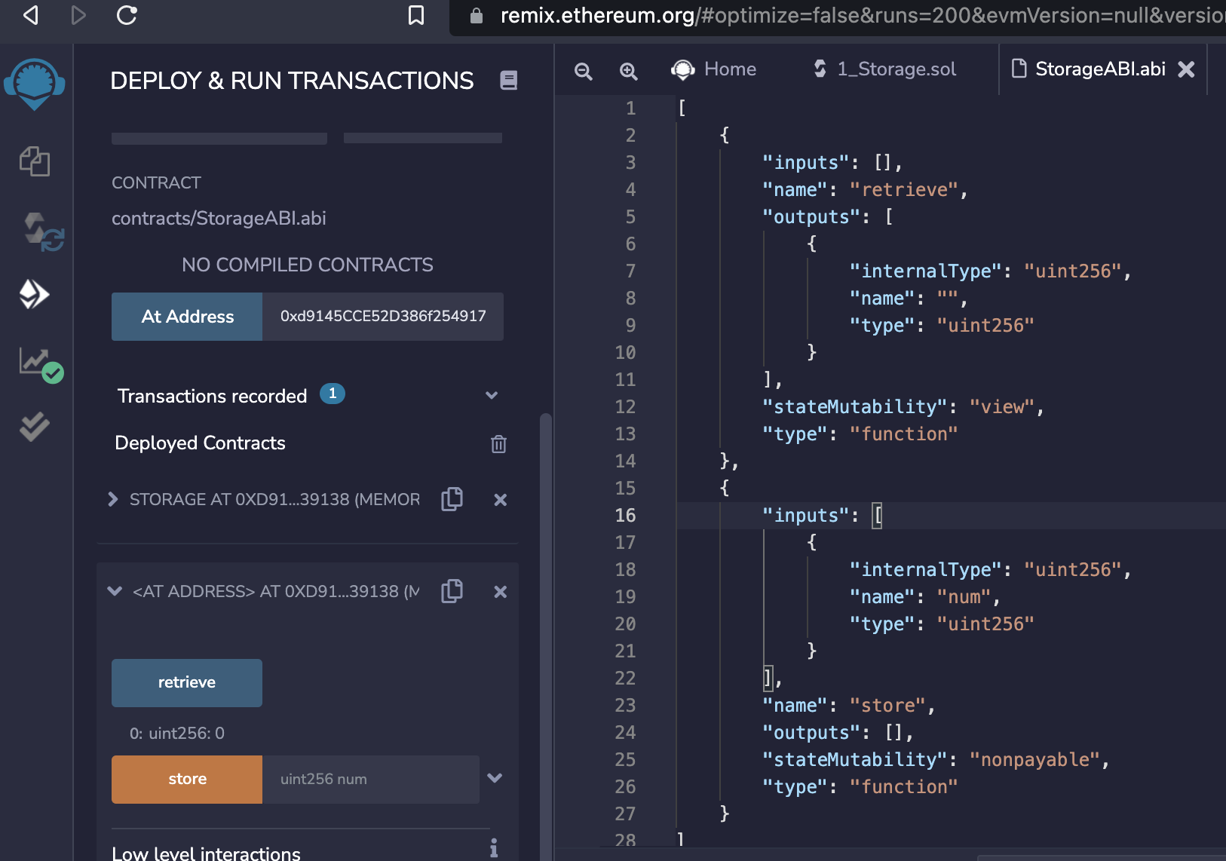Open the Home tab
1226x861 pixels.
tap(713, 69)
